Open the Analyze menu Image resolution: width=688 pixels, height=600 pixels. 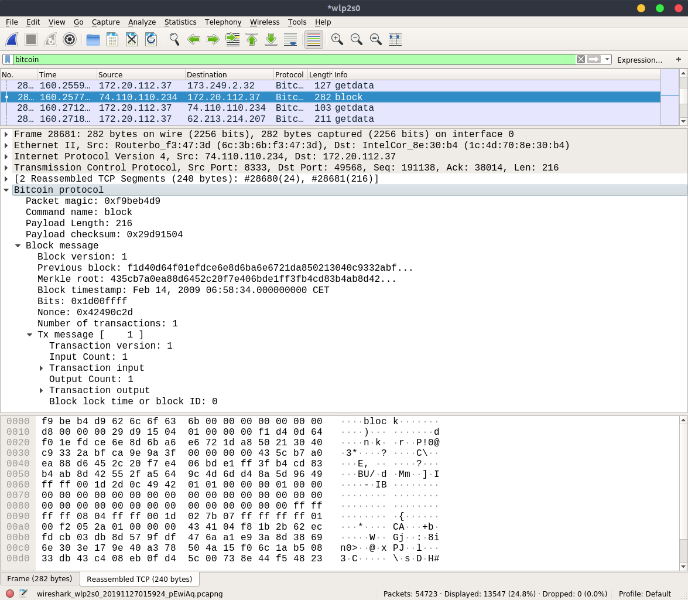[x=142, y=22]
